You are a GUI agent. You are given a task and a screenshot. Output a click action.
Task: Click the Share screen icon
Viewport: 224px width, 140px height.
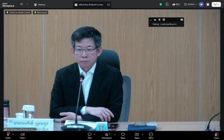tap(137, 136)
